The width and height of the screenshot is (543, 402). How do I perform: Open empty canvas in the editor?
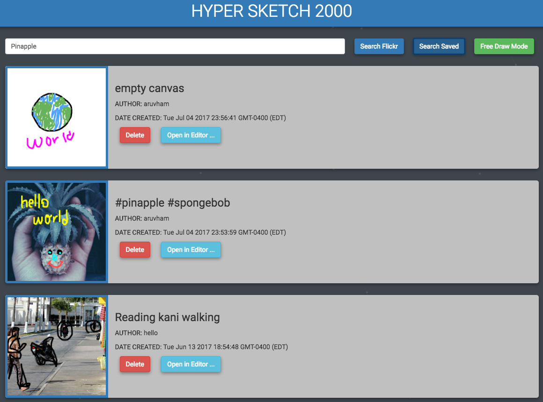pos(191,135)
